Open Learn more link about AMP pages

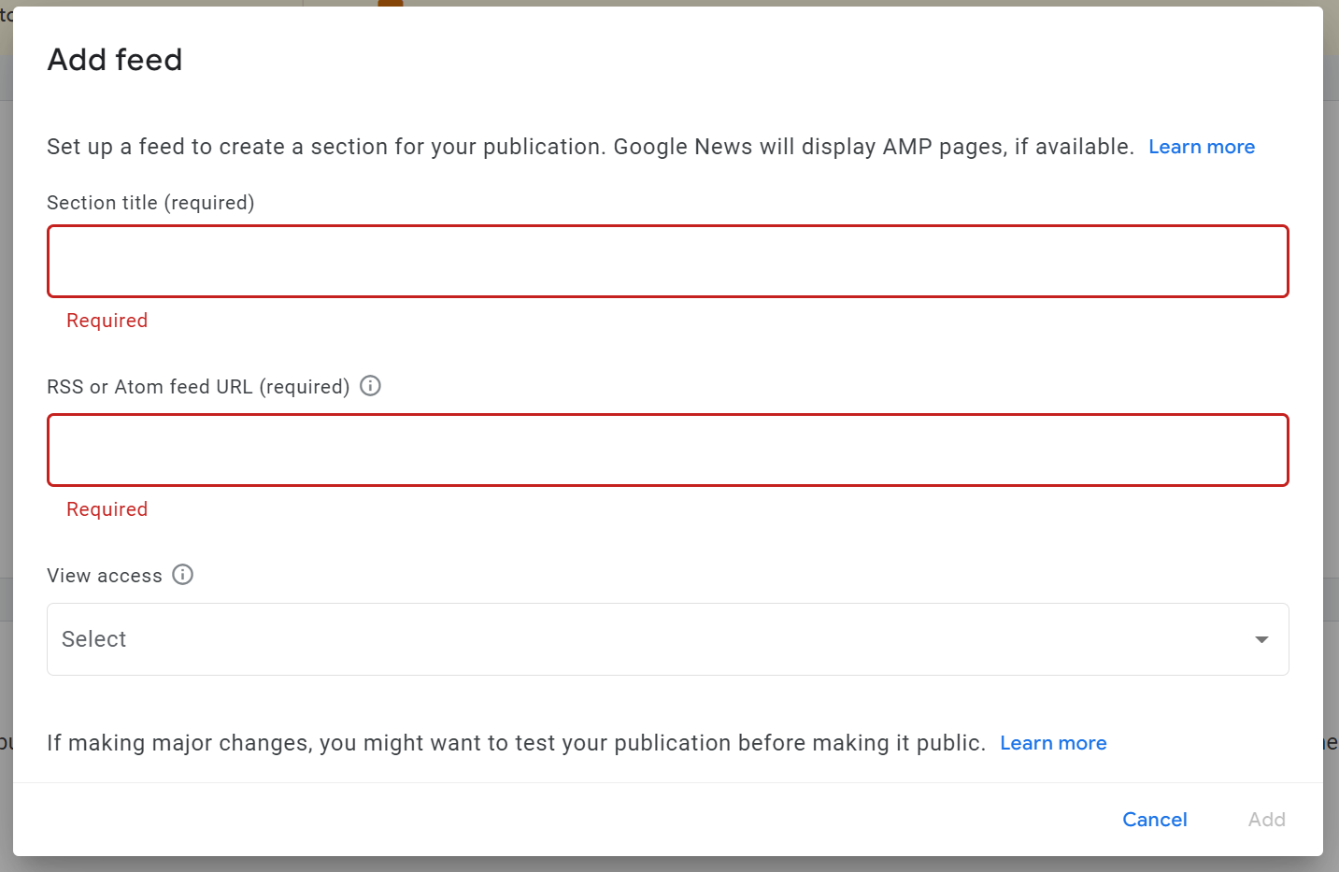click(x=1201, y=147)
